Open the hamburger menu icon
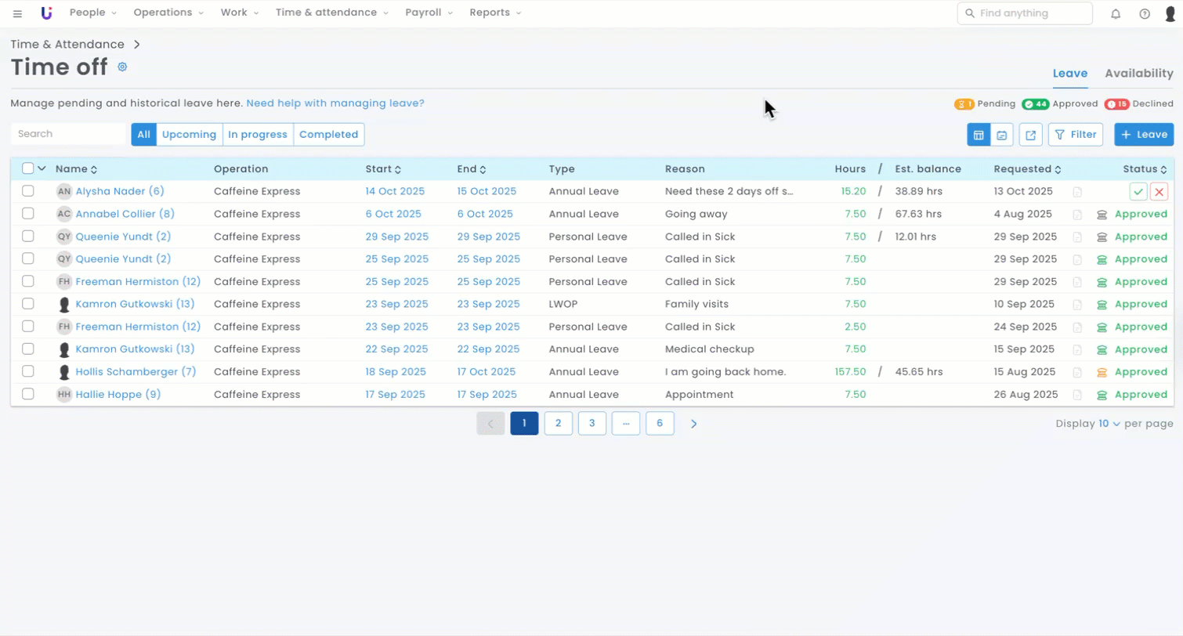 click(17, 13)
